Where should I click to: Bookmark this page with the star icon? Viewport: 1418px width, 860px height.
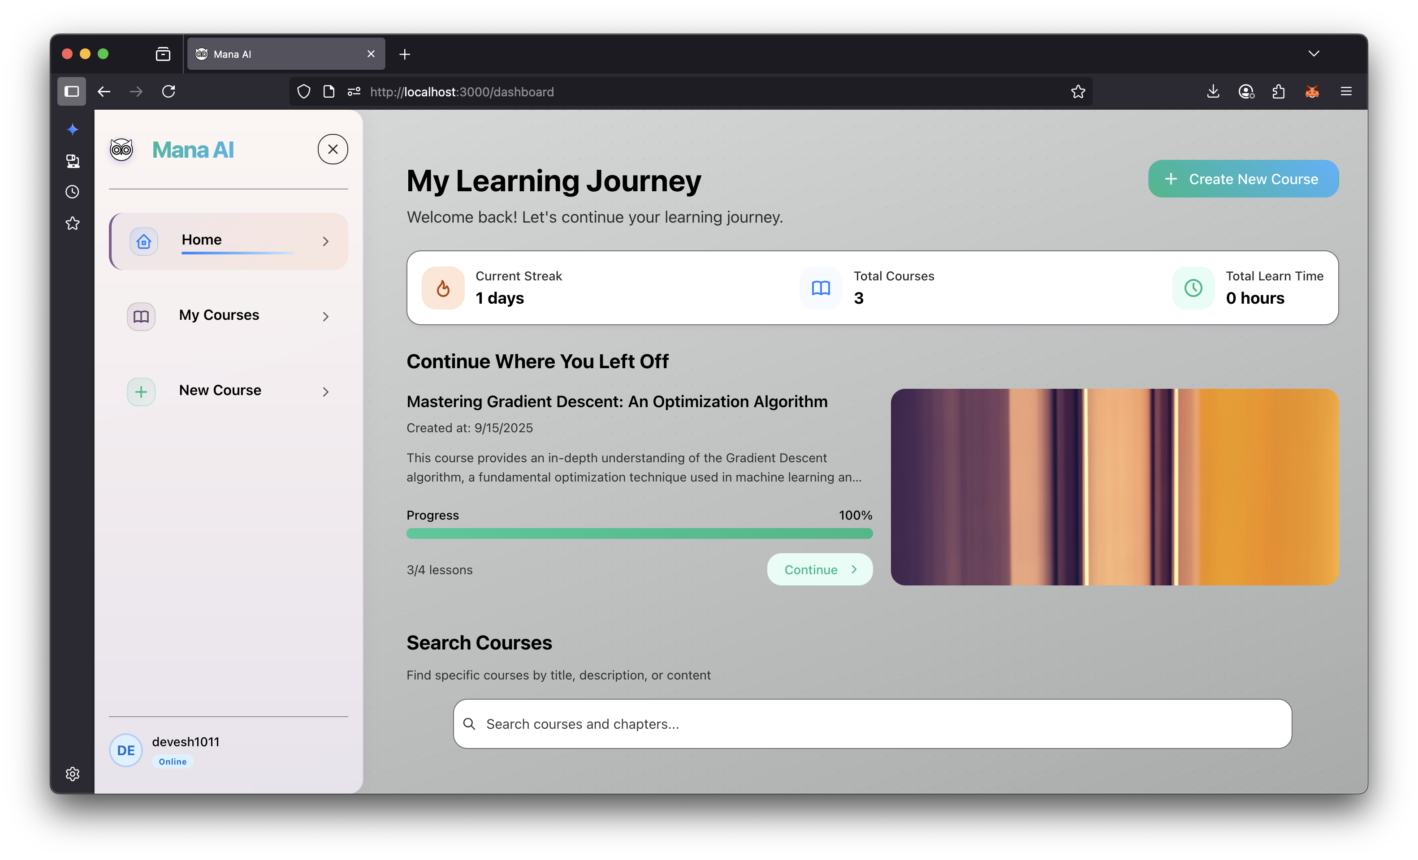[x=1078, y=91]
